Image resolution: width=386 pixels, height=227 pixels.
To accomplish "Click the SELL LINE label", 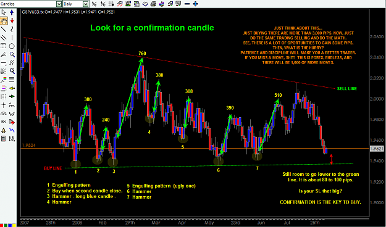I will 346,89.
